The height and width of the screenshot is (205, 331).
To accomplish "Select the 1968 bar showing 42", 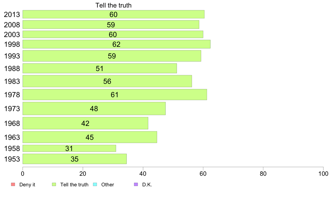I will click(86, 123).
